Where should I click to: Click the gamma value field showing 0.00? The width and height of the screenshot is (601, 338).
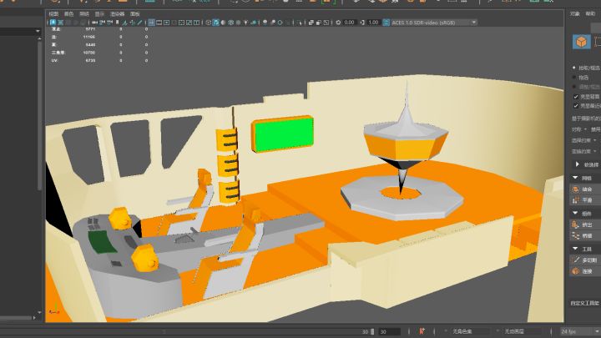pos(349,23)
